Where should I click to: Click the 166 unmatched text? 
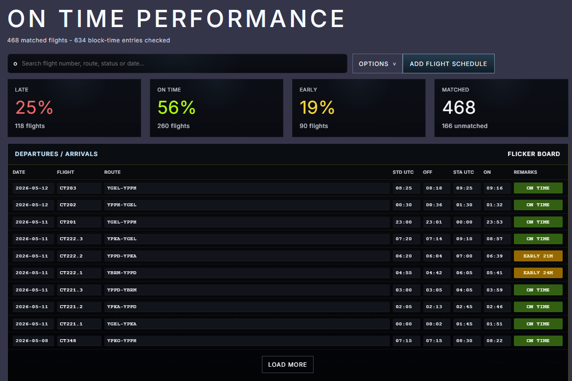[465, 126]
